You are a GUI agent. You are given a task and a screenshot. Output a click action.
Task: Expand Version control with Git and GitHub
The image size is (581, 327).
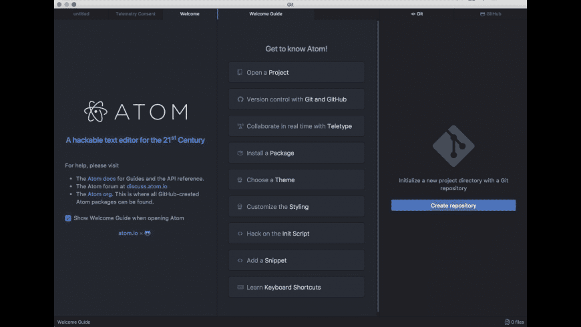click(x=297, y=99)
